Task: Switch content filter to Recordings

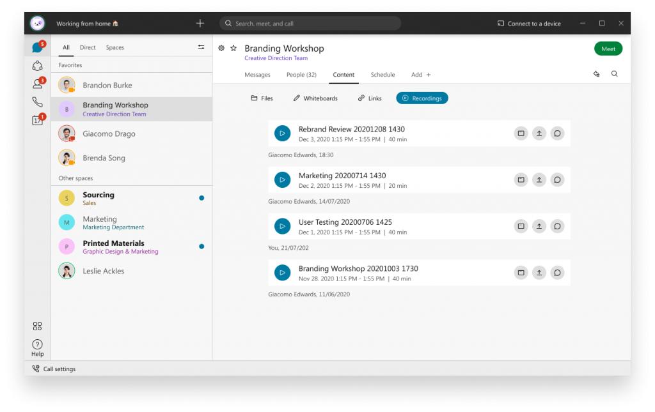Action: point(422,98)
